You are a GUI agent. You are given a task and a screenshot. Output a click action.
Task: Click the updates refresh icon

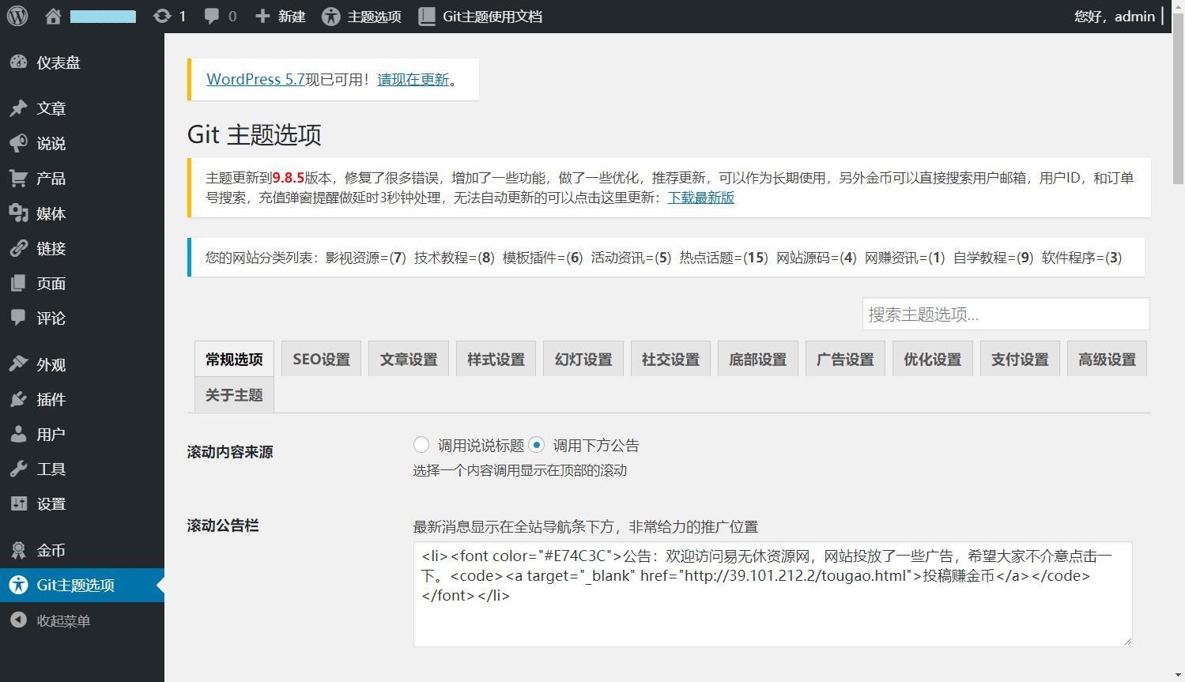[x=162, y=16]
